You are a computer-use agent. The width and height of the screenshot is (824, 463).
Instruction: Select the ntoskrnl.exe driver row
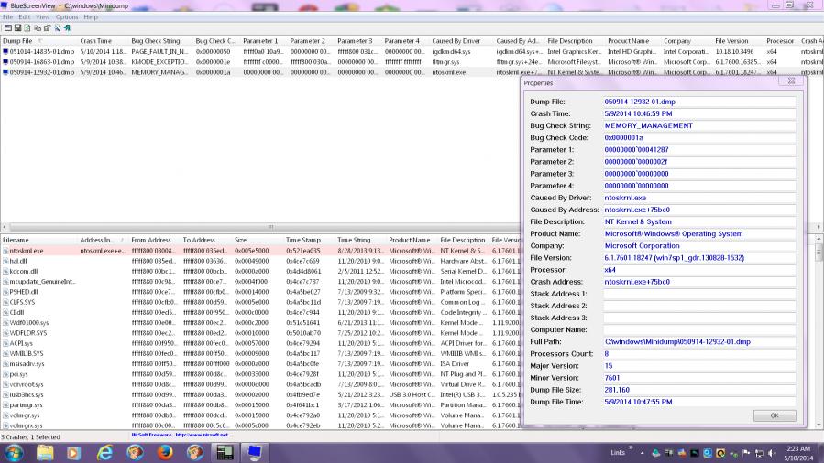[x=260, y=251]
